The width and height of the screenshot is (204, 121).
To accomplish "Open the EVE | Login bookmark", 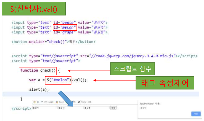I will [47, 102].
